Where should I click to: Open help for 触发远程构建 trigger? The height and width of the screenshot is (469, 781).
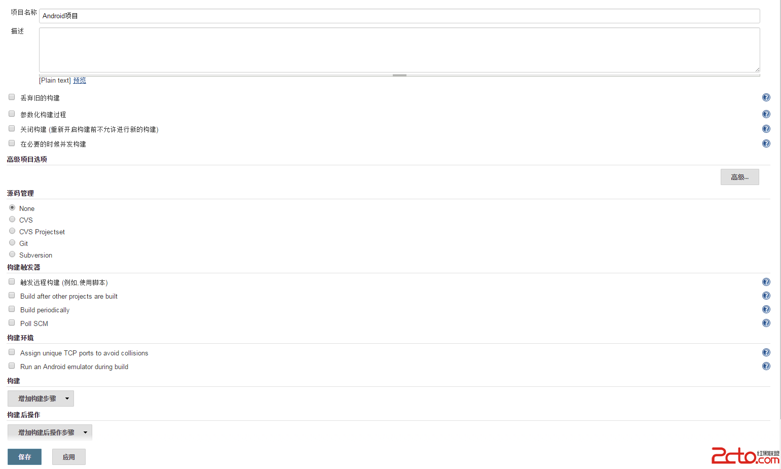point(766,282)
